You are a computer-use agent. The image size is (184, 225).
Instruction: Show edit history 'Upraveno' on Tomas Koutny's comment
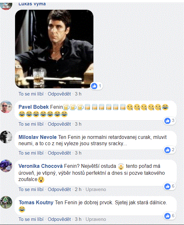click(x=96, y=219)
